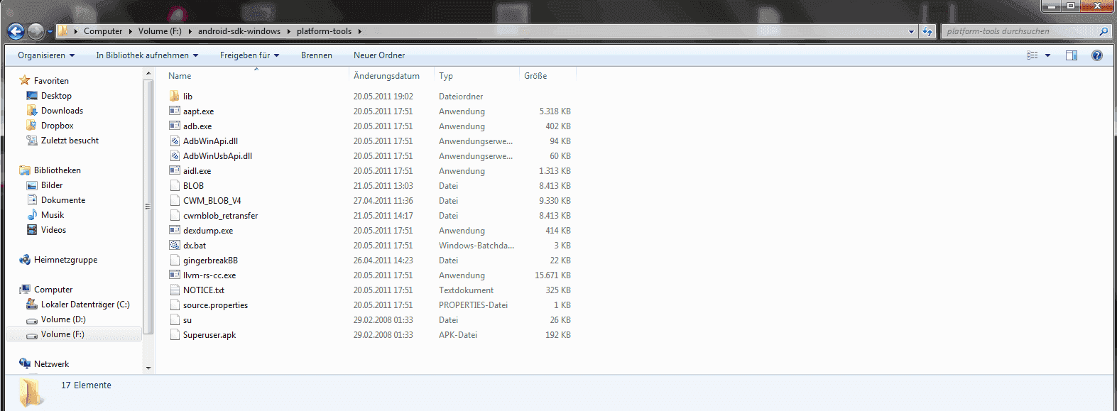Open the help question-mark icon

coord(1097,55)
